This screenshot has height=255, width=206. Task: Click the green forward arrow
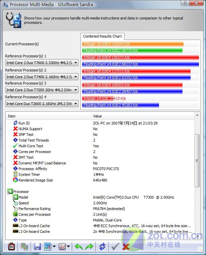tap(89, 247)
